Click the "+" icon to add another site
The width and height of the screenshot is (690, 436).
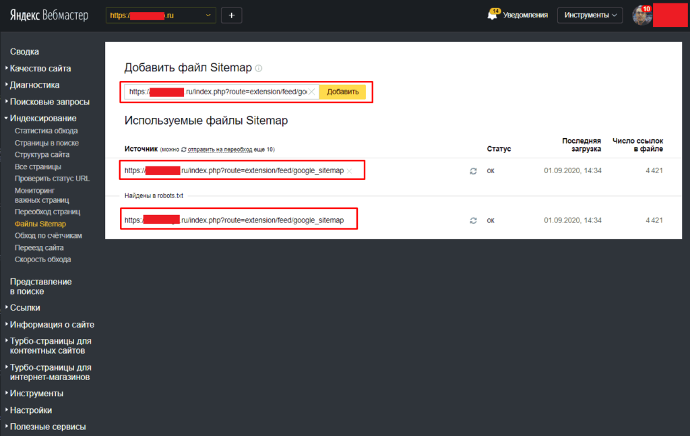[231, 15]
